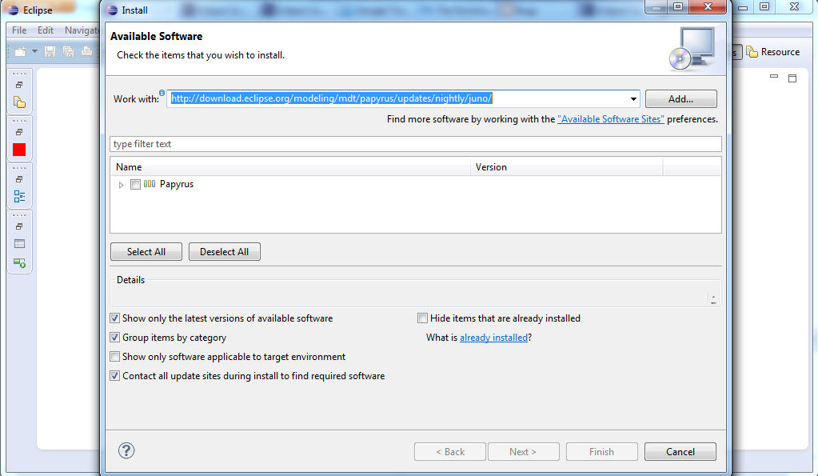
Task: Toggle Contact all update sites during install
Action: 115,376
